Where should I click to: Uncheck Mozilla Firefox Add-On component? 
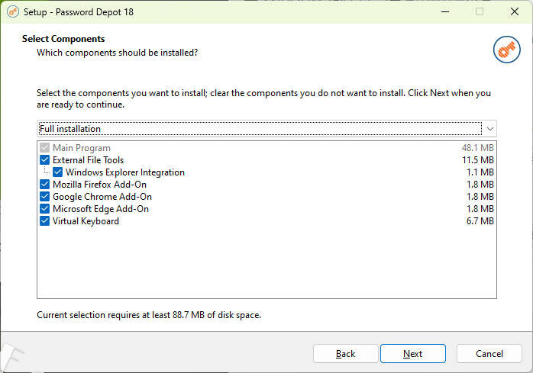click(x=44, y=185)
